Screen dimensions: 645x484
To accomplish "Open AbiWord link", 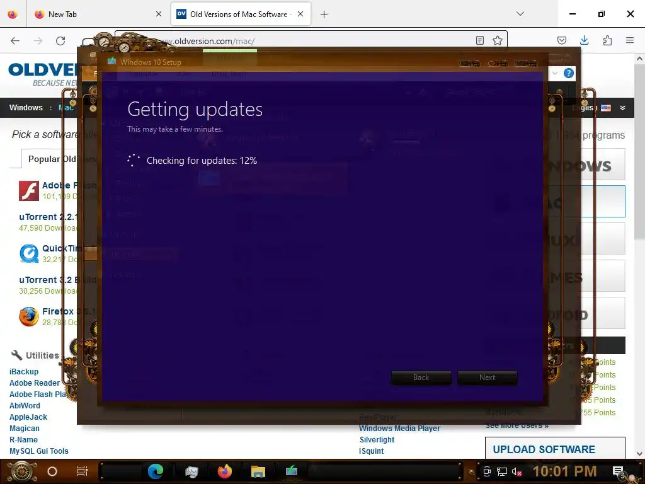I will pos(25,406).
